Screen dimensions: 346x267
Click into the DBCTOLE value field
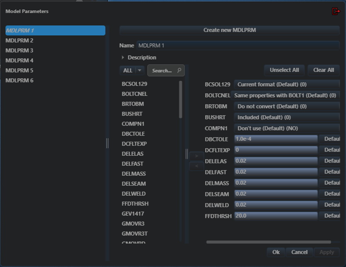pyautogui.click(x=276, y=139)
